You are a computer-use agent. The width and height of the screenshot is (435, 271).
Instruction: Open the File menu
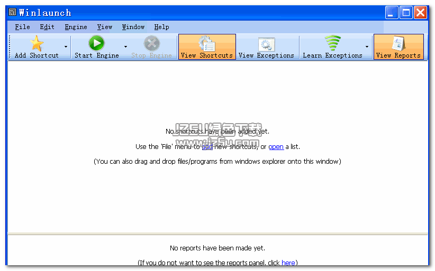[x=22, y=27]
